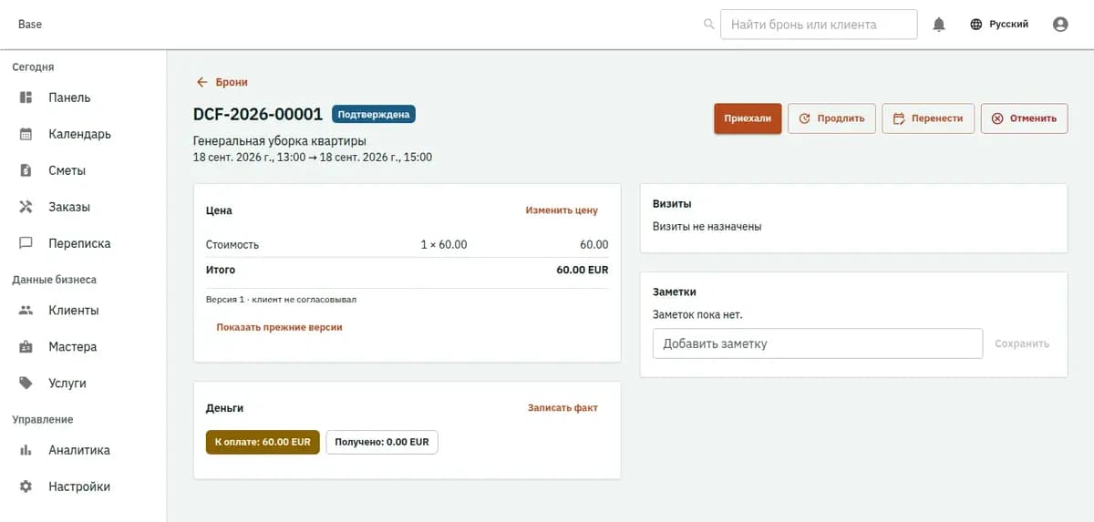Click the Переписка chat icon
Screen dimensions: 1094x522
tap(26, 243)
